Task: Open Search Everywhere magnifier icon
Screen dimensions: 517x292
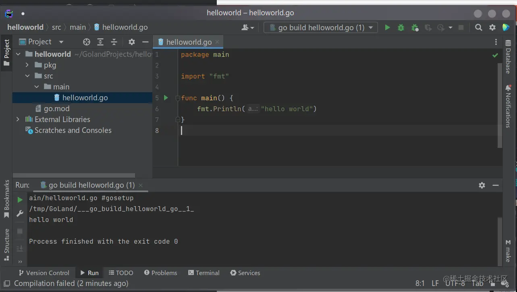Action: (478, 27)
